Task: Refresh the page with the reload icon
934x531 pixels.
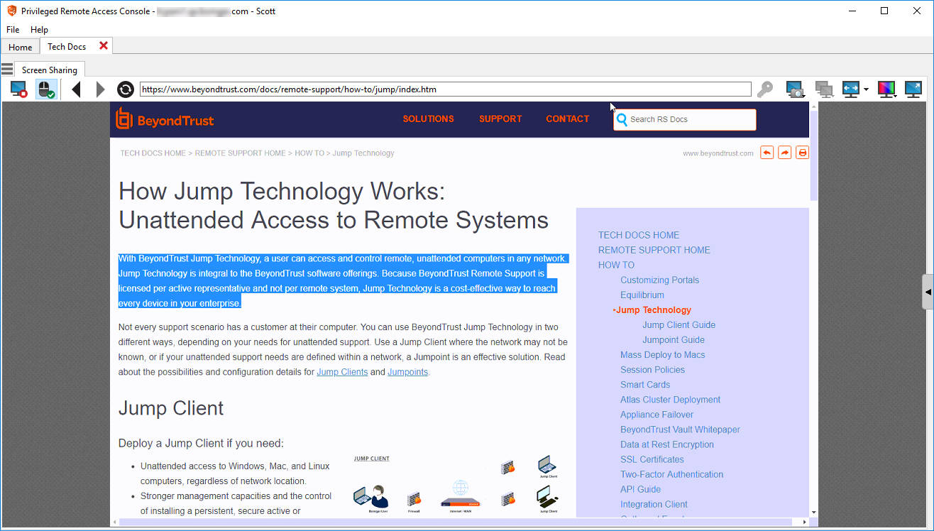Action: (x=126, y=89)
